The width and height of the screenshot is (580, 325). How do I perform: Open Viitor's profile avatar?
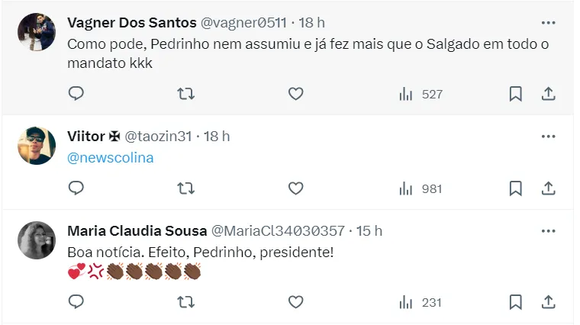pyautogui.click(x=37, y=146)
